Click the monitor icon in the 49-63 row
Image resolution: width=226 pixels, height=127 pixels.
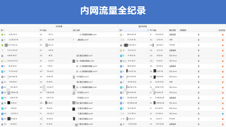pos(2,66)
